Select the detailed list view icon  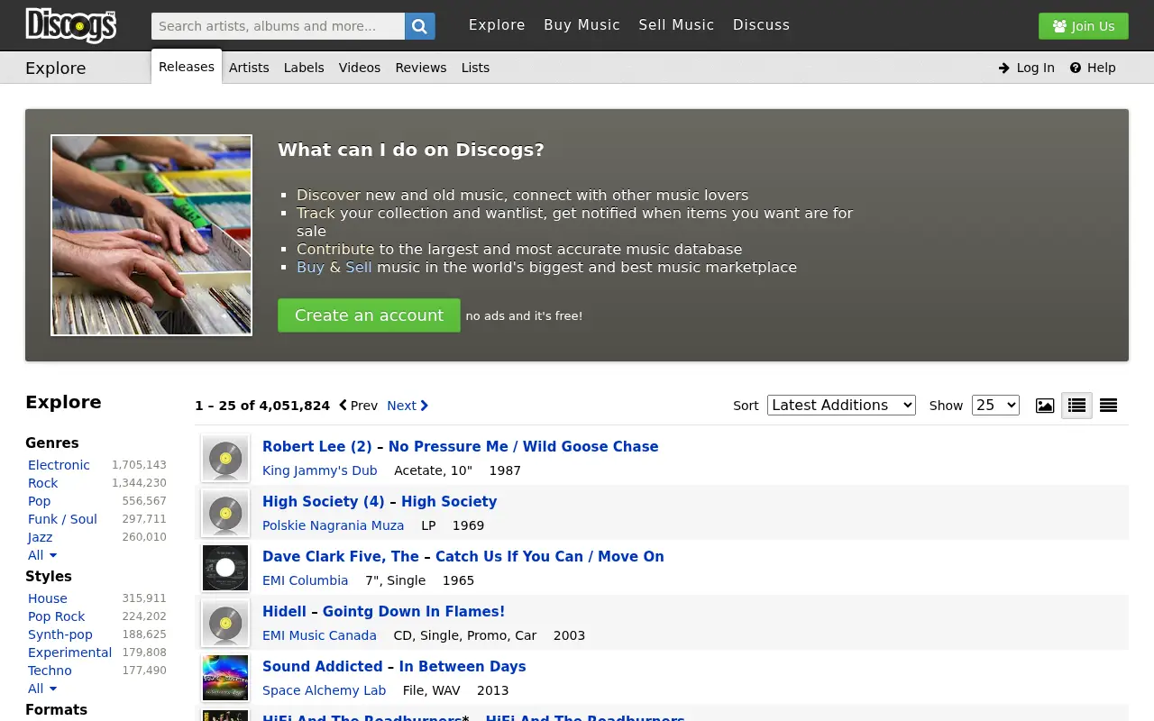[x=1076, y=406]
